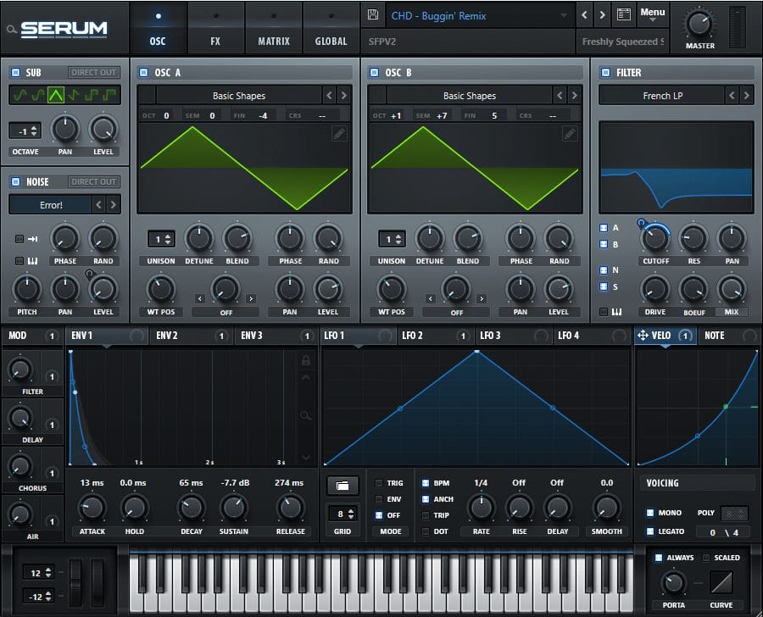Screen dimensions: 763x617
Task: Disable the SUB oscillator
Action: (15, 73)
